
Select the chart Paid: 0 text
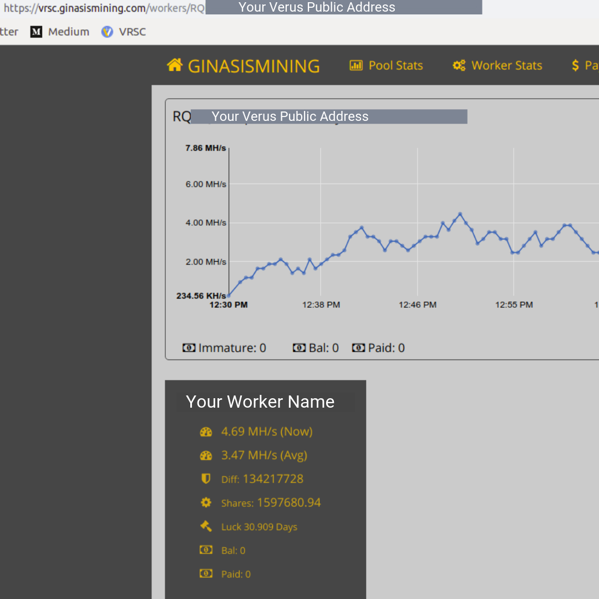pyautogui.click(x=386, y=348)
